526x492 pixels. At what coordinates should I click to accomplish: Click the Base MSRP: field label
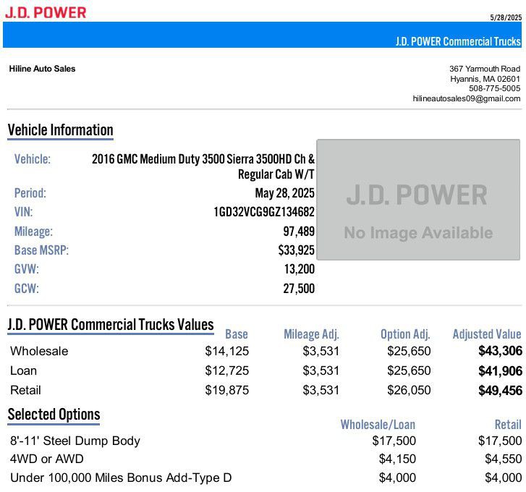tap(41, 250)
